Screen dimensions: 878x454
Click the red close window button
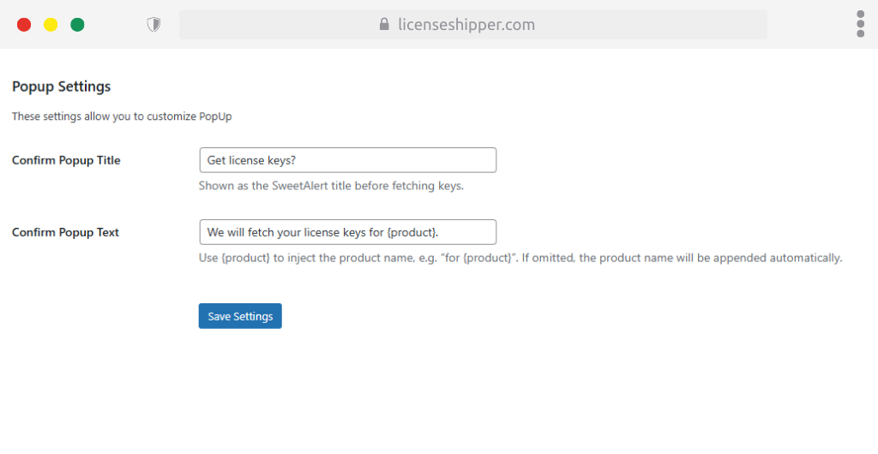(x=24, y=25)
